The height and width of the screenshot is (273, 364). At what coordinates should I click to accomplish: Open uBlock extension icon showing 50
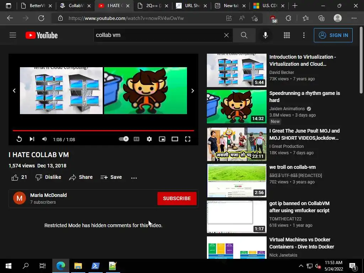273,18
